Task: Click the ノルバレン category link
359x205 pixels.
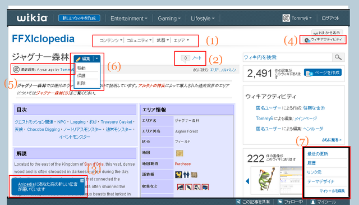Action: pos(228,70)
